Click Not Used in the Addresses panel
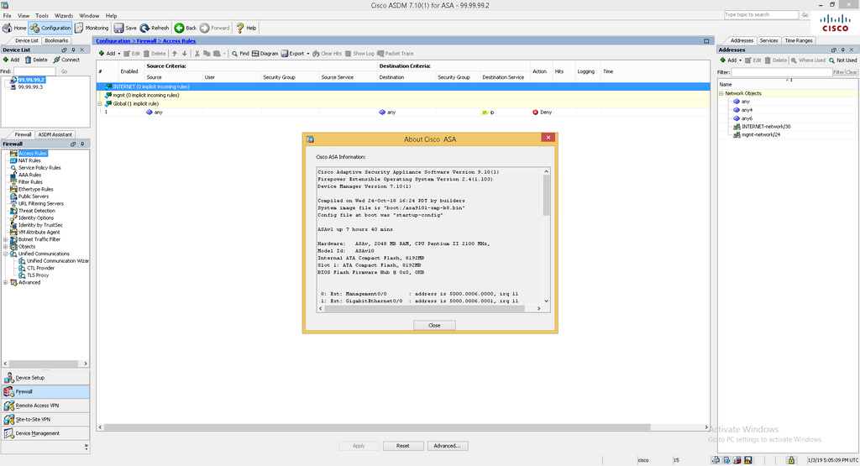This screenshot has width=860, height=466. [843, 60]
